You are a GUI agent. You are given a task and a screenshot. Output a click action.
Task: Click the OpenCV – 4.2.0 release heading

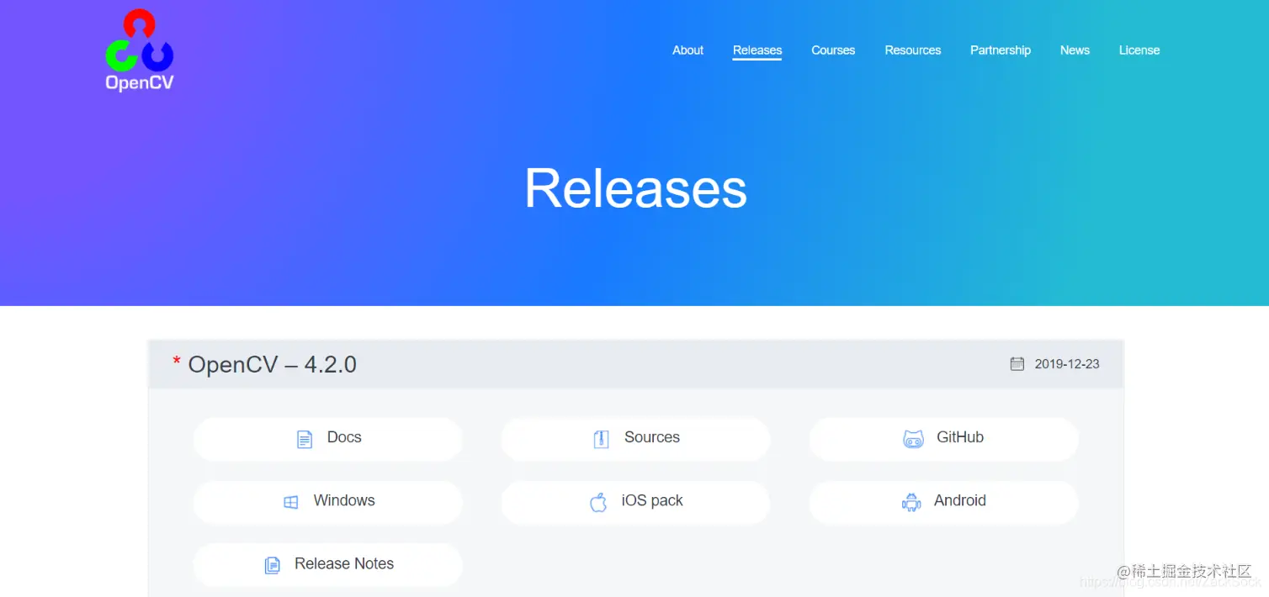(273, 364)
